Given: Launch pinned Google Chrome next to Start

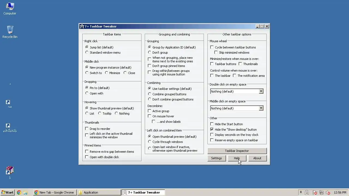Looking at the screenshot, I should [19, 192].
